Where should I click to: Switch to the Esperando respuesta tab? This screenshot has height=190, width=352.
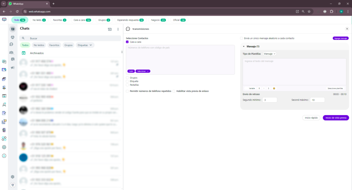[130, 20]
